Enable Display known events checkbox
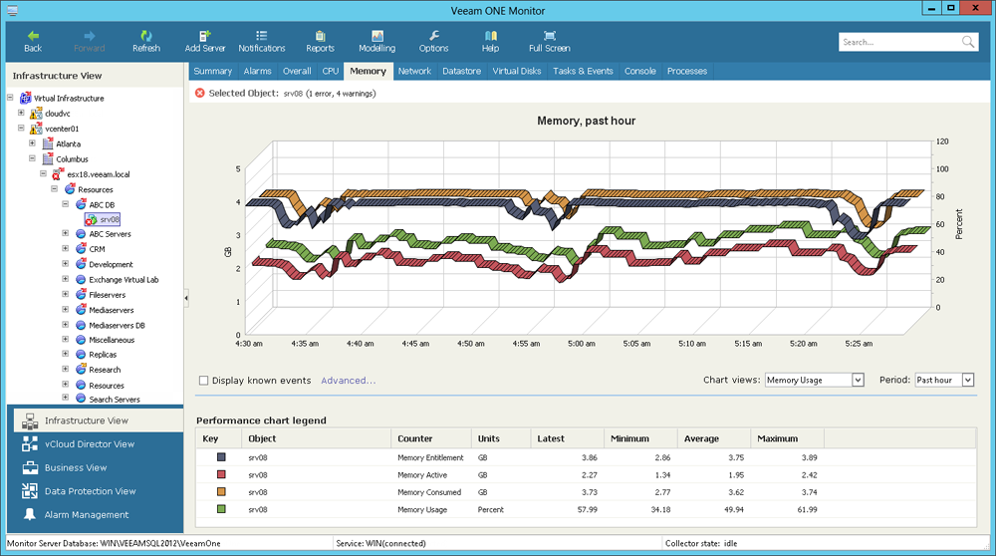Image resolution: width=996 pixels, height=556 pixels. pyautogui.click(x=204, y=381)
